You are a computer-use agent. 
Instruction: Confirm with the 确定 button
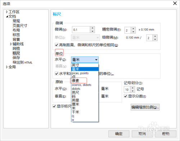tap(119, 134)
